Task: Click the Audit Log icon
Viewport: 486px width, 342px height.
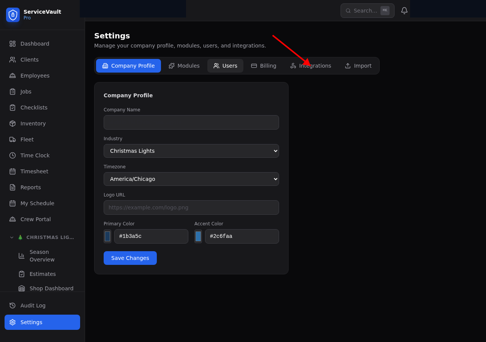Action: tap(13, 306)
